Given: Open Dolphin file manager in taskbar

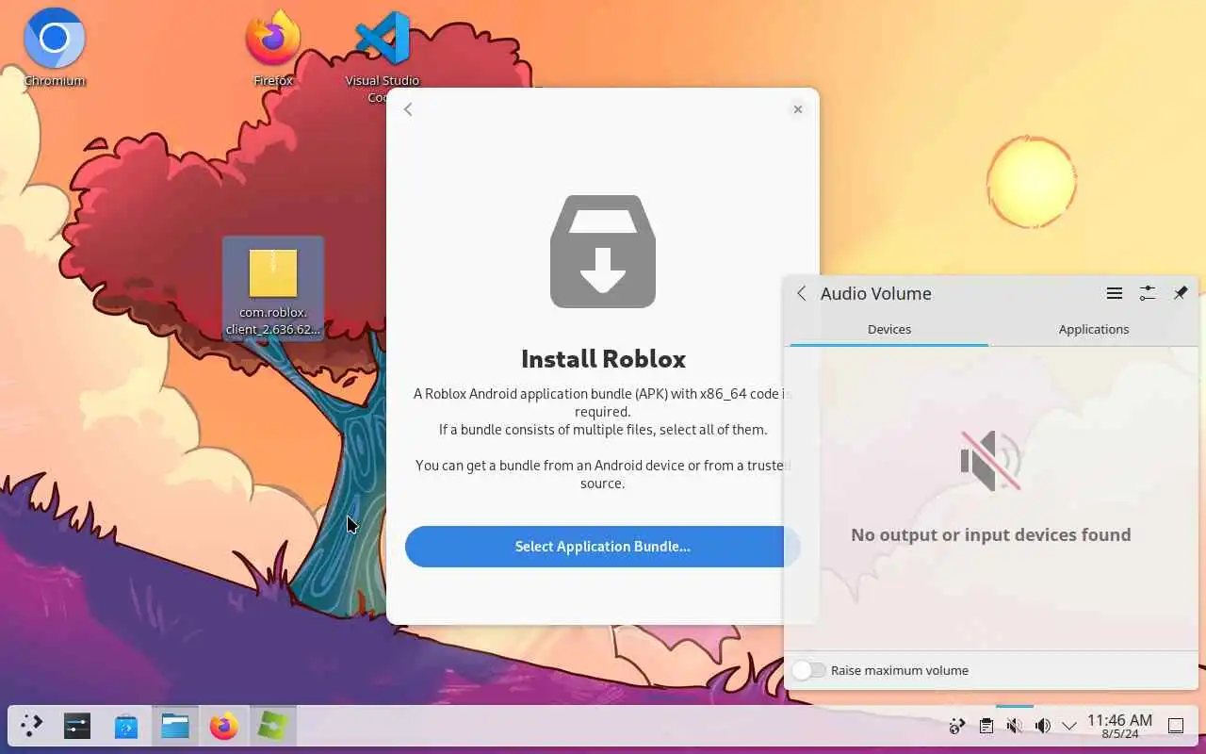Looking at the screenshot, I should pyautogui.click(x=175, y=726).
